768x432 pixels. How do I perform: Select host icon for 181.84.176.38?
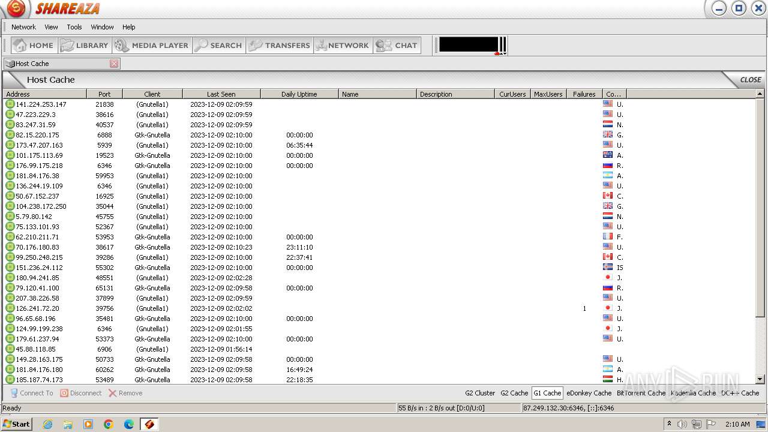(10, 175)
